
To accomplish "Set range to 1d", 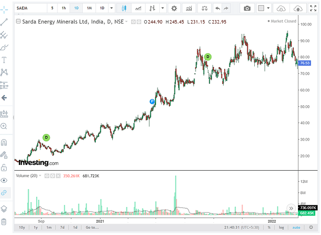I will tap(75, 227).
